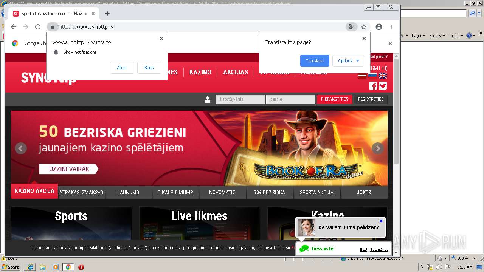Expand translate Options dropdown
484x272 pixels.
point(348,61)
